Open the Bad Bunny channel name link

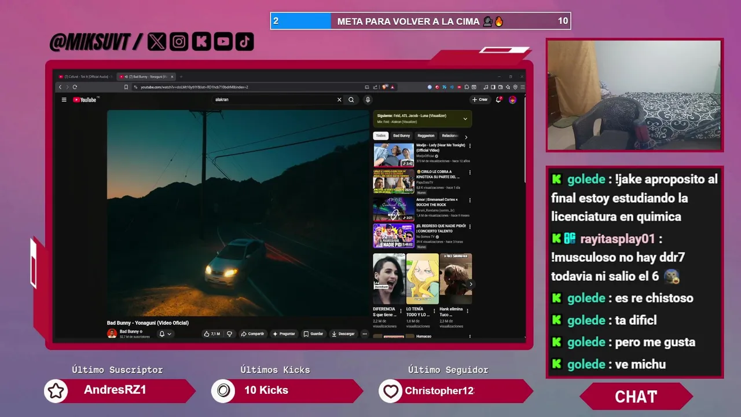(x=129, y=331)
